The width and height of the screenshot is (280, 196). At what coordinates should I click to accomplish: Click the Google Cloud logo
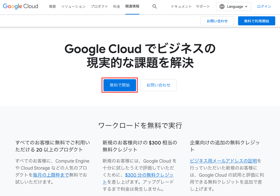pyautogui.click(x=21, y=7)
